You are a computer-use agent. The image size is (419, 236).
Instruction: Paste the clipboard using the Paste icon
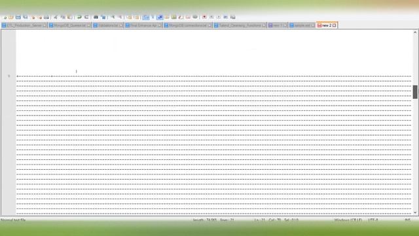click(70, 18)
